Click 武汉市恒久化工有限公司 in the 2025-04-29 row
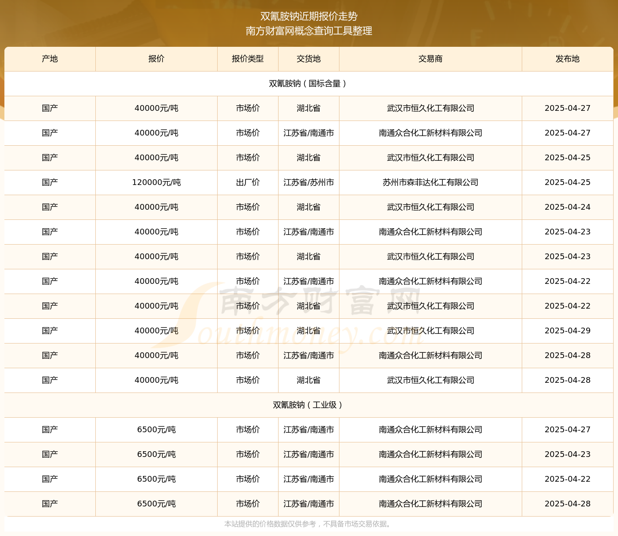The height and width of the screenshot is (536, 618). coord(430,331)
